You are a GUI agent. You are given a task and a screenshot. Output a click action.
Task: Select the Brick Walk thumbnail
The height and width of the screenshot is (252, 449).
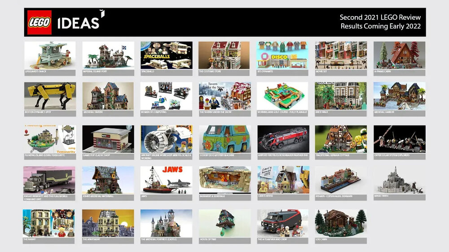click(x=341, y=96)
